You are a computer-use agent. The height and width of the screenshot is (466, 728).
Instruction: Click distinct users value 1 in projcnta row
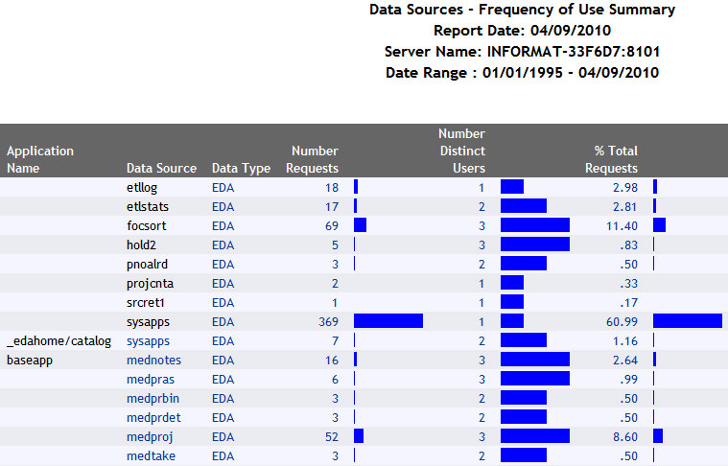click(x=481, y=284)
